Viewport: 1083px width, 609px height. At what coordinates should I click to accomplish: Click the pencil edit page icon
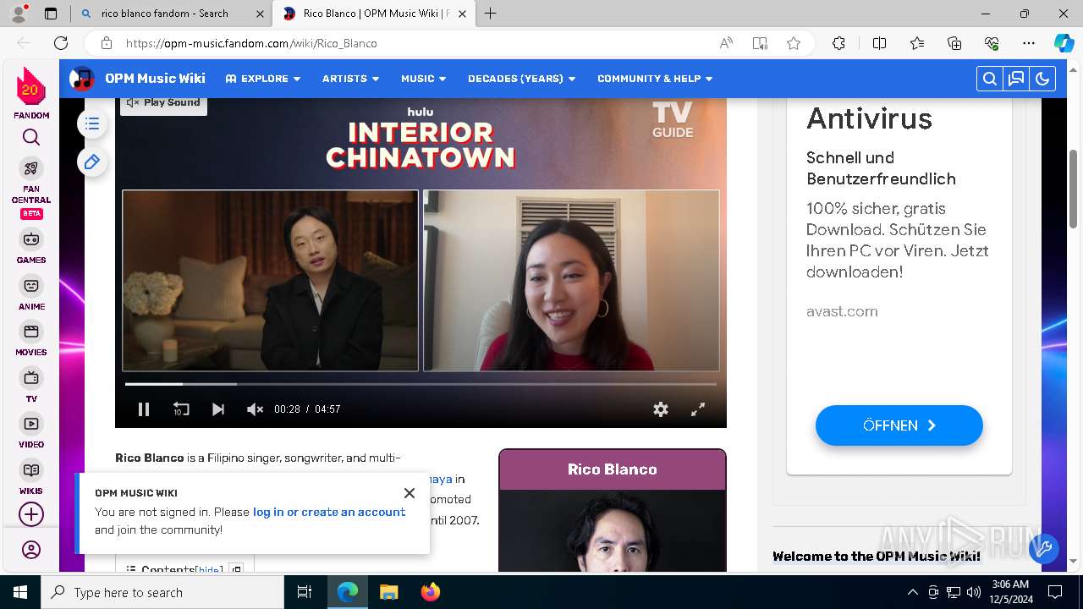92,162
